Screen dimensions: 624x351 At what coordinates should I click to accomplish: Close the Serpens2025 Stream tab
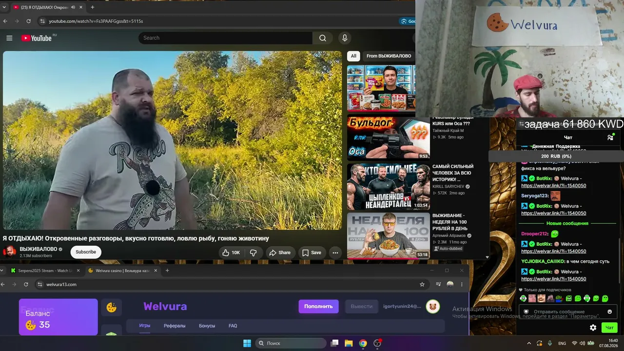(78, 271)
